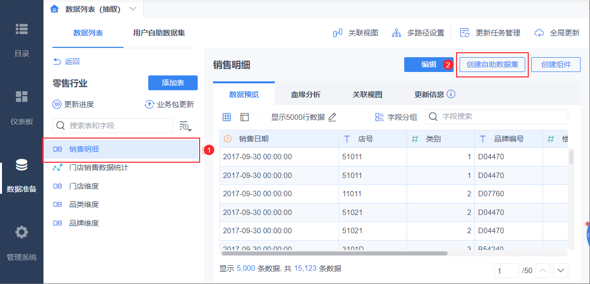Open the sort-by-time dropdown beside table search
The image size is (590, 284).
(185, 126)
